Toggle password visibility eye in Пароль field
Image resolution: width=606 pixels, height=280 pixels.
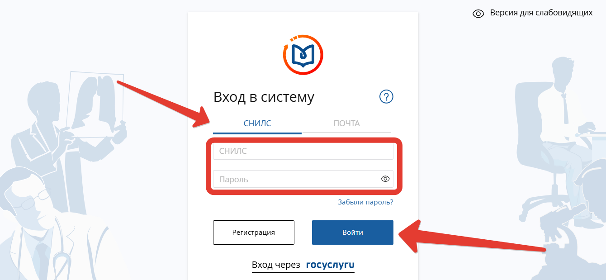tap(385, 179)
